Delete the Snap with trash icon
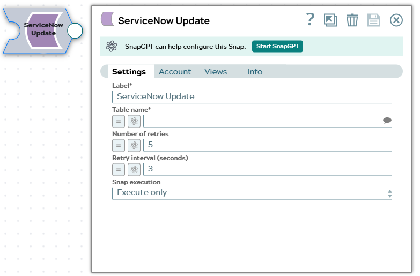The image size is (420, 276). click(x=352, y=20)
